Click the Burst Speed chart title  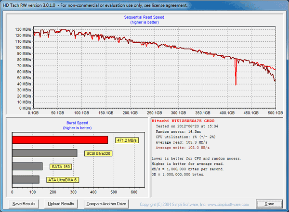tap(76, 123)
